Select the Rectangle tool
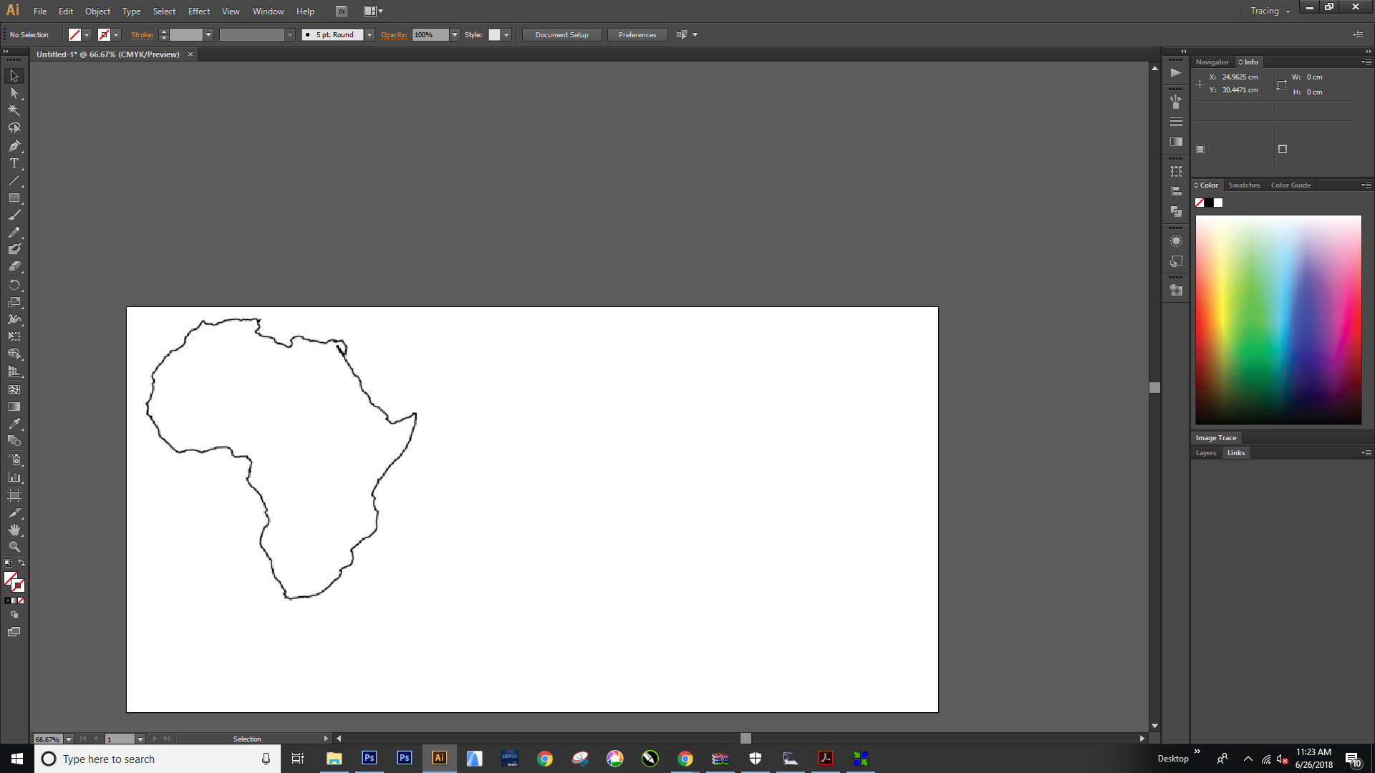 14,198
